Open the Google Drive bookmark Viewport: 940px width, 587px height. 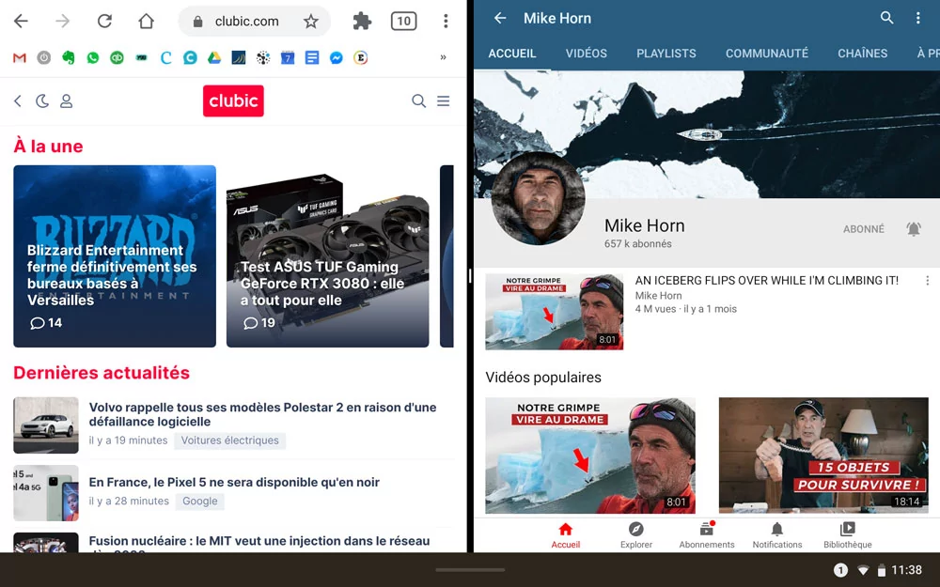pyautogui.click(x=214, y=57)
